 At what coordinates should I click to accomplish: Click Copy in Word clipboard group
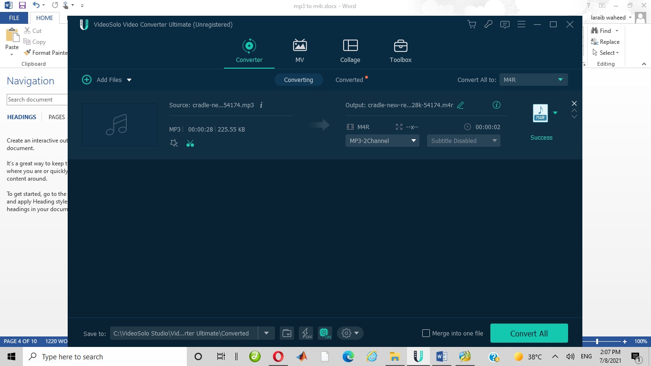pos(34,42)
